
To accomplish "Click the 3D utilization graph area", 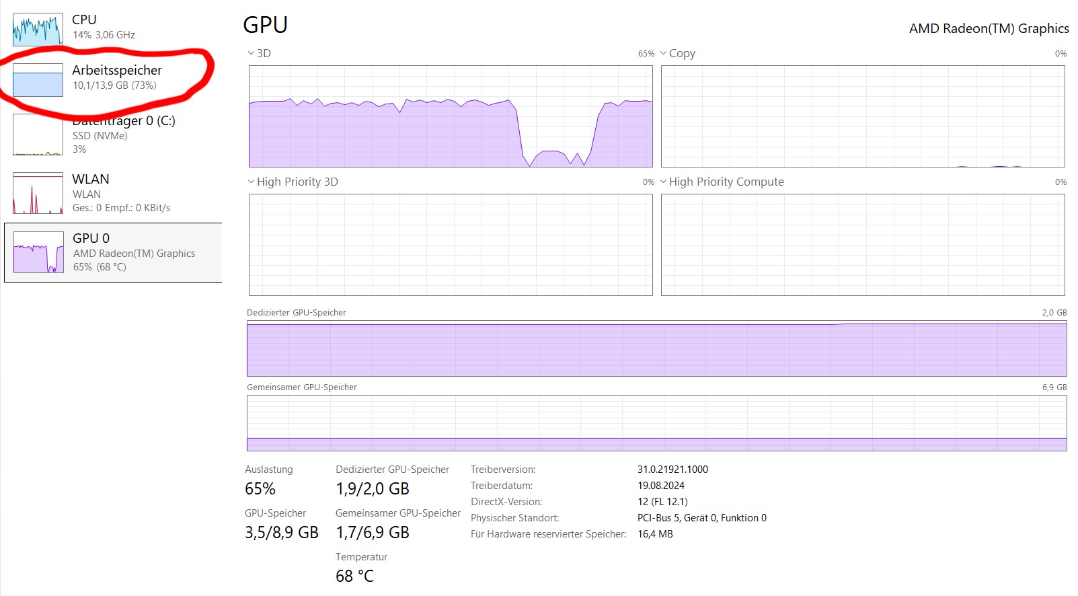I will [451, 116].
